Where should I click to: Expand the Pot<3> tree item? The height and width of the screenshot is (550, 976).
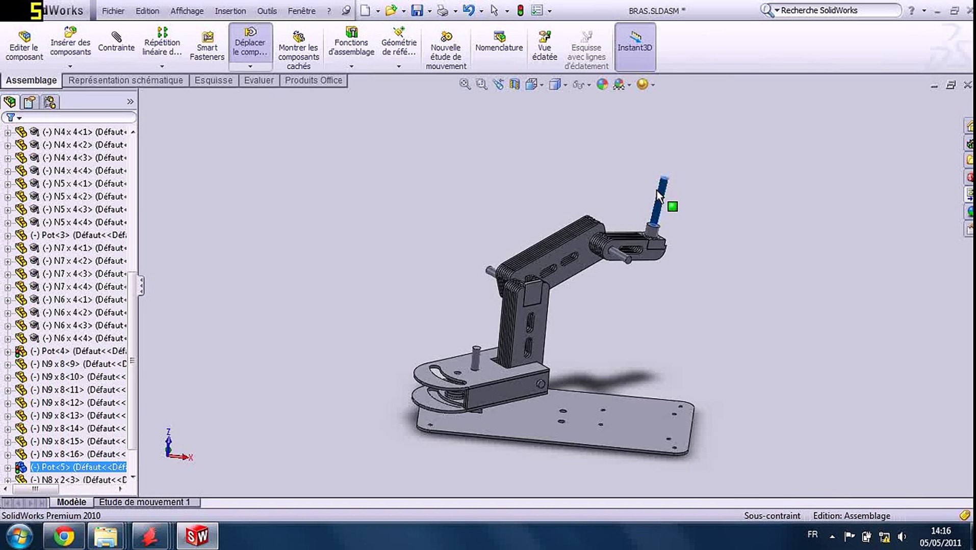point(7,235)
